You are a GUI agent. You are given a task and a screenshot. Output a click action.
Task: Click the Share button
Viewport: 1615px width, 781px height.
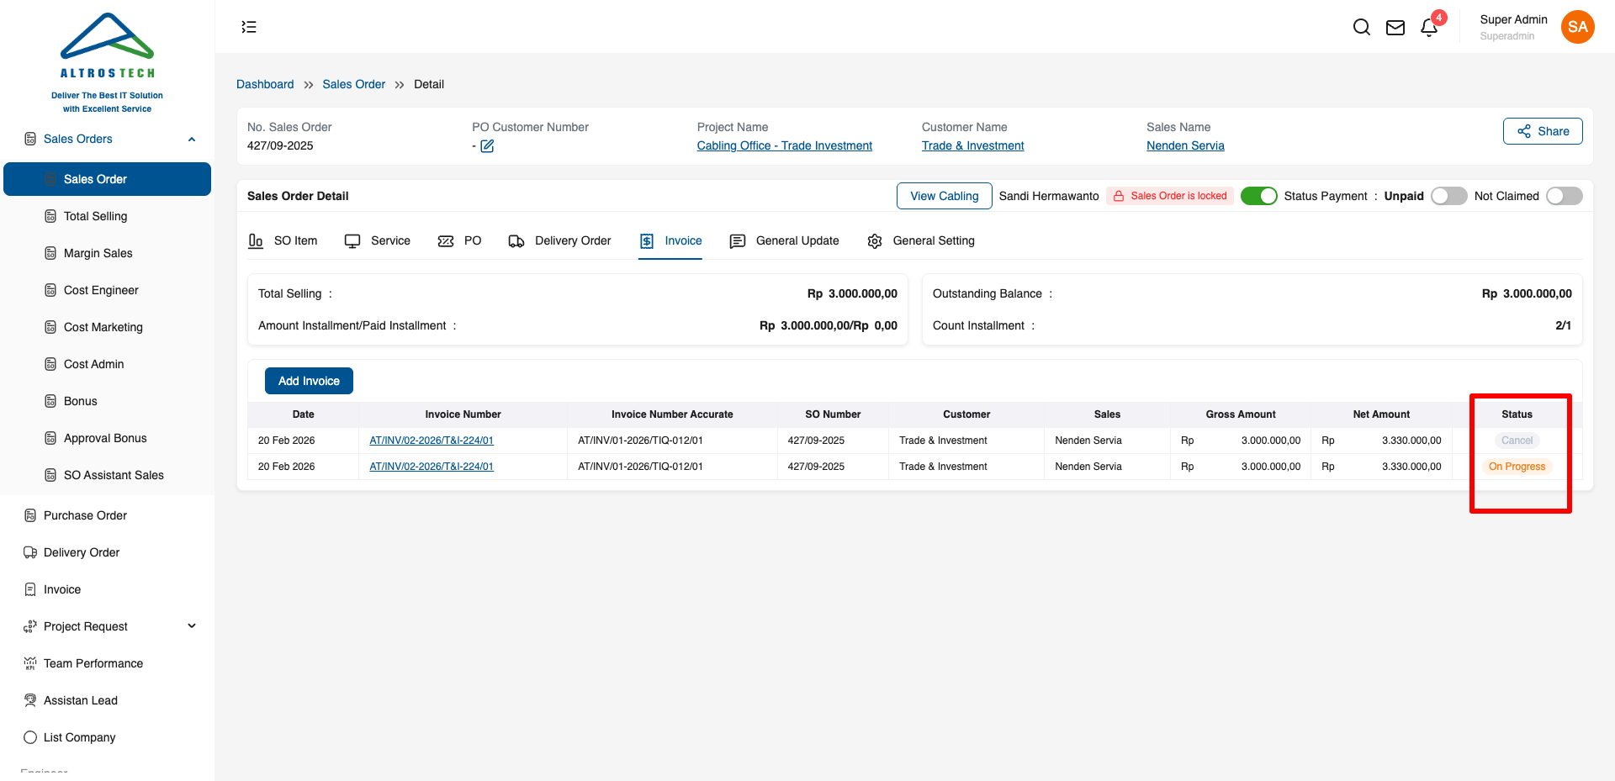(x=1542, y=131)
